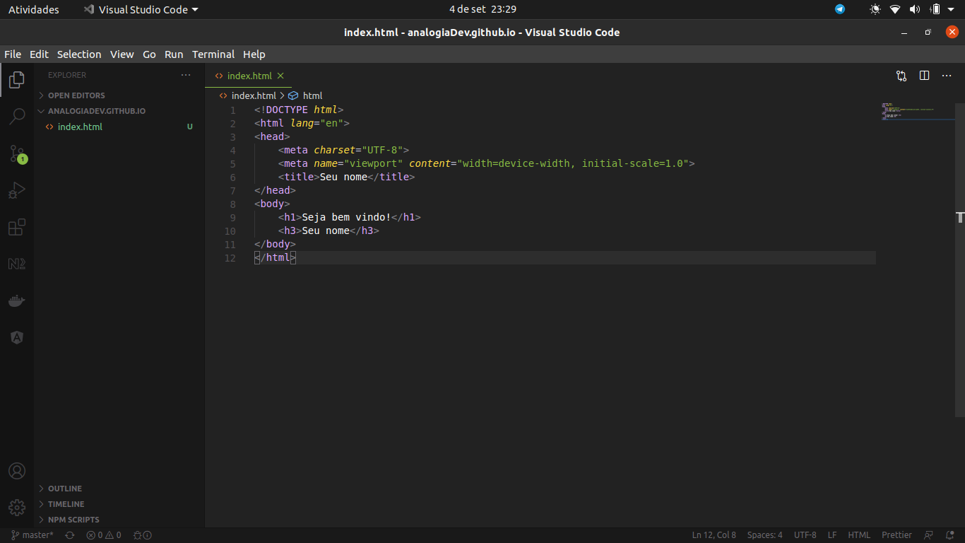The image size is (965, 543).
Task: Open the Run and Debug view
Action: point(17,190)
